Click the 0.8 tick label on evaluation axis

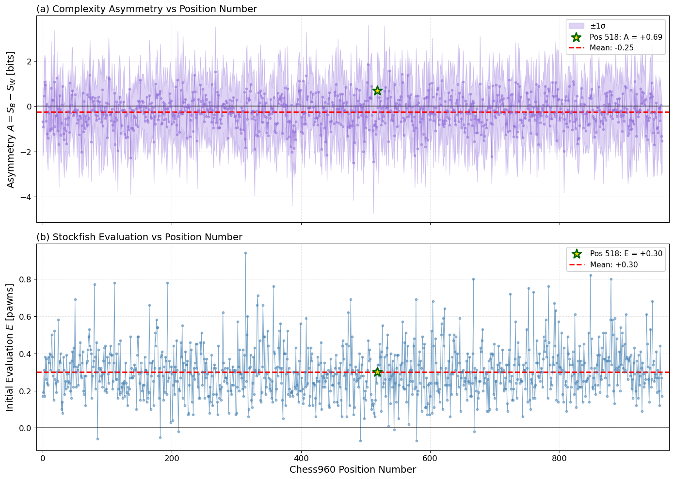25,279
